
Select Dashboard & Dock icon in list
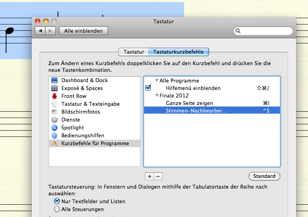coord(55,80)
